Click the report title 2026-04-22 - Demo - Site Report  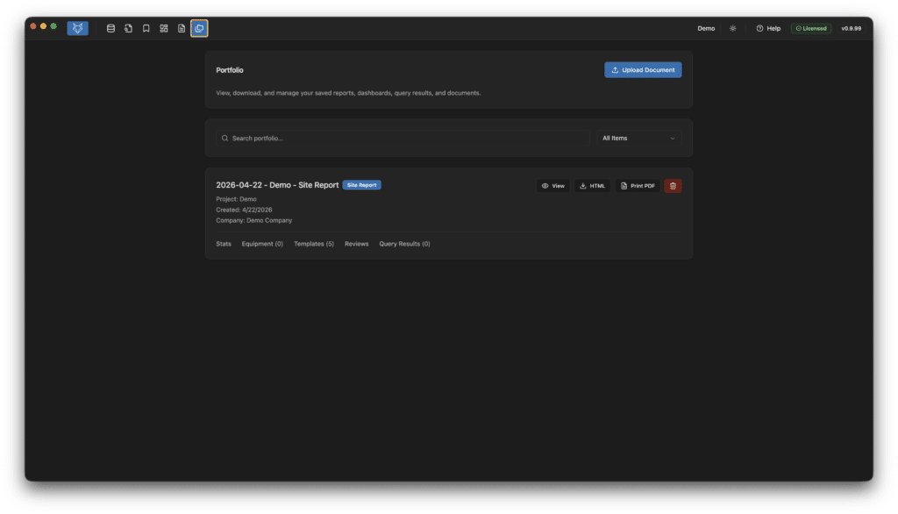point(277,185)
